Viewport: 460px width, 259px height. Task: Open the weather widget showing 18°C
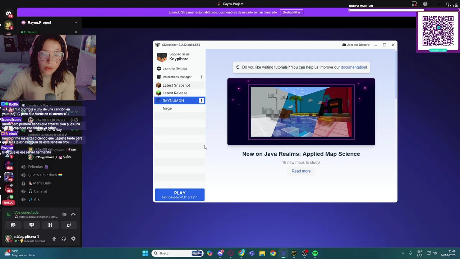tap(20, 253)
